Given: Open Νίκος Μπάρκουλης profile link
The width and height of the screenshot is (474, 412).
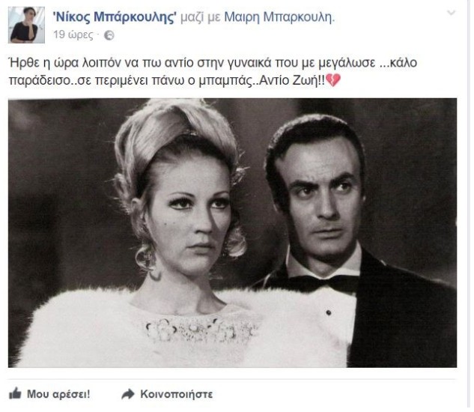Looking at the screenshot, I should 115,17.
